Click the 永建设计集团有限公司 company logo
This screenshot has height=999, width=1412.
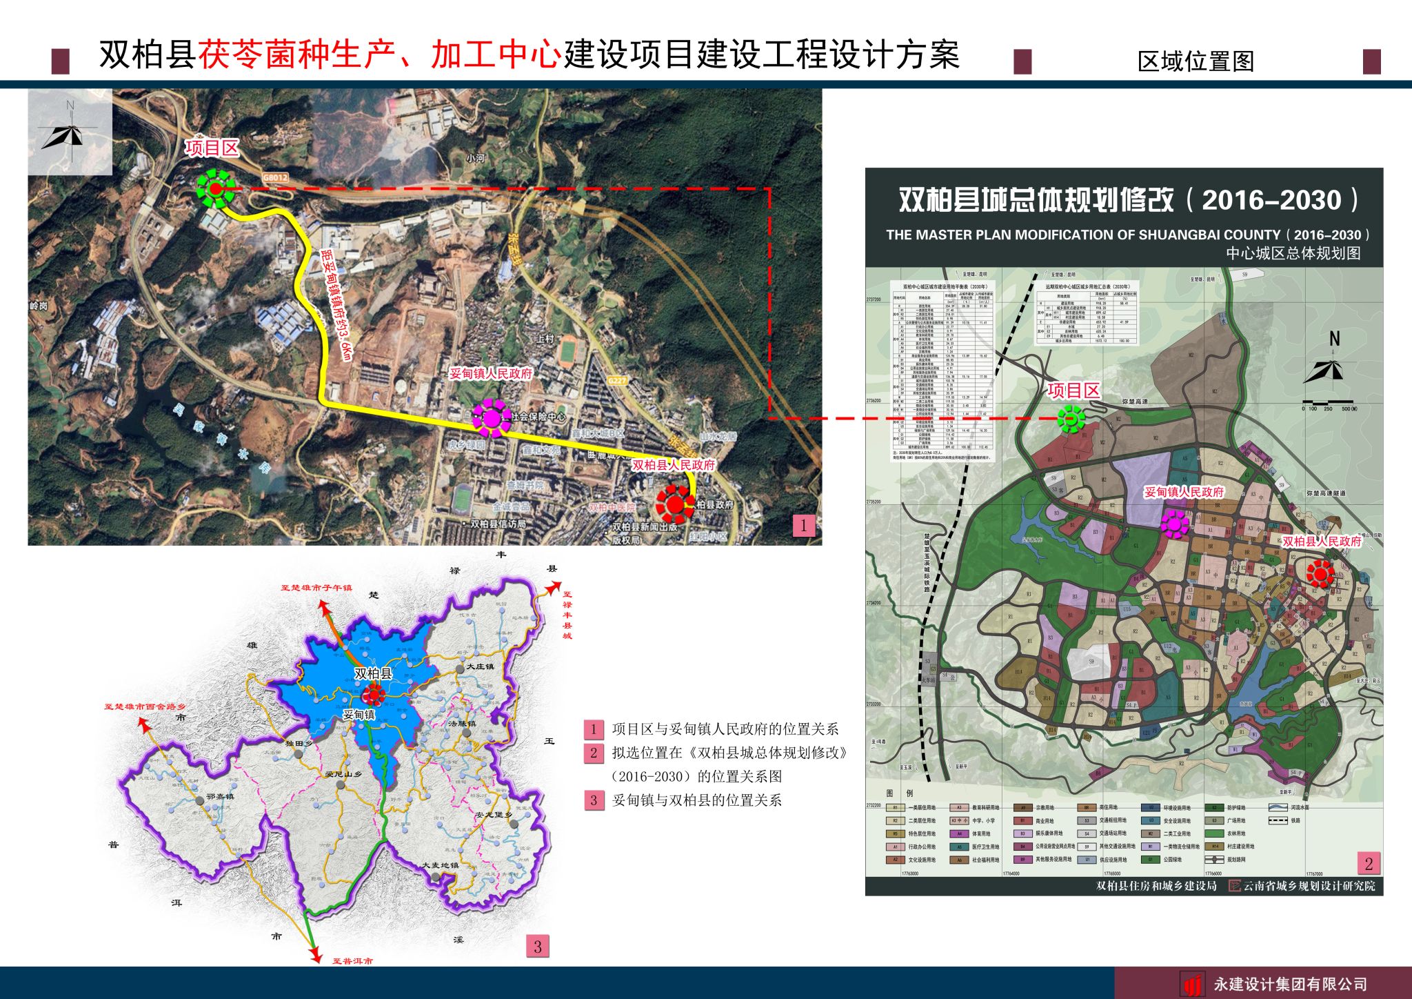tap(1191, 984)
